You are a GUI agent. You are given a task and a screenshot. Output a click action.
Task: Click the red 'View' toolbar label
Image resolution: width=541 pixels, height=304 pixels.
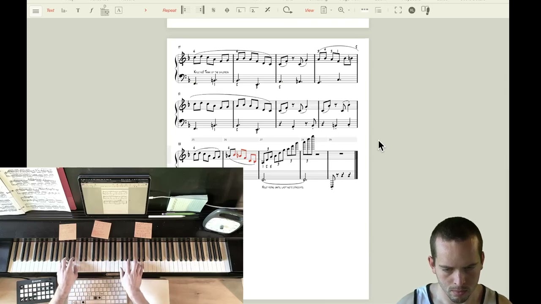[309, 11]
